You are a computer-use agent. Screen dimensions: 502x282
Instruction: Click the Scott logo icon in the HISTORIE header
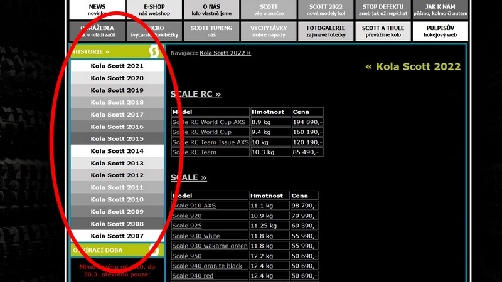(x=154, y=51)
